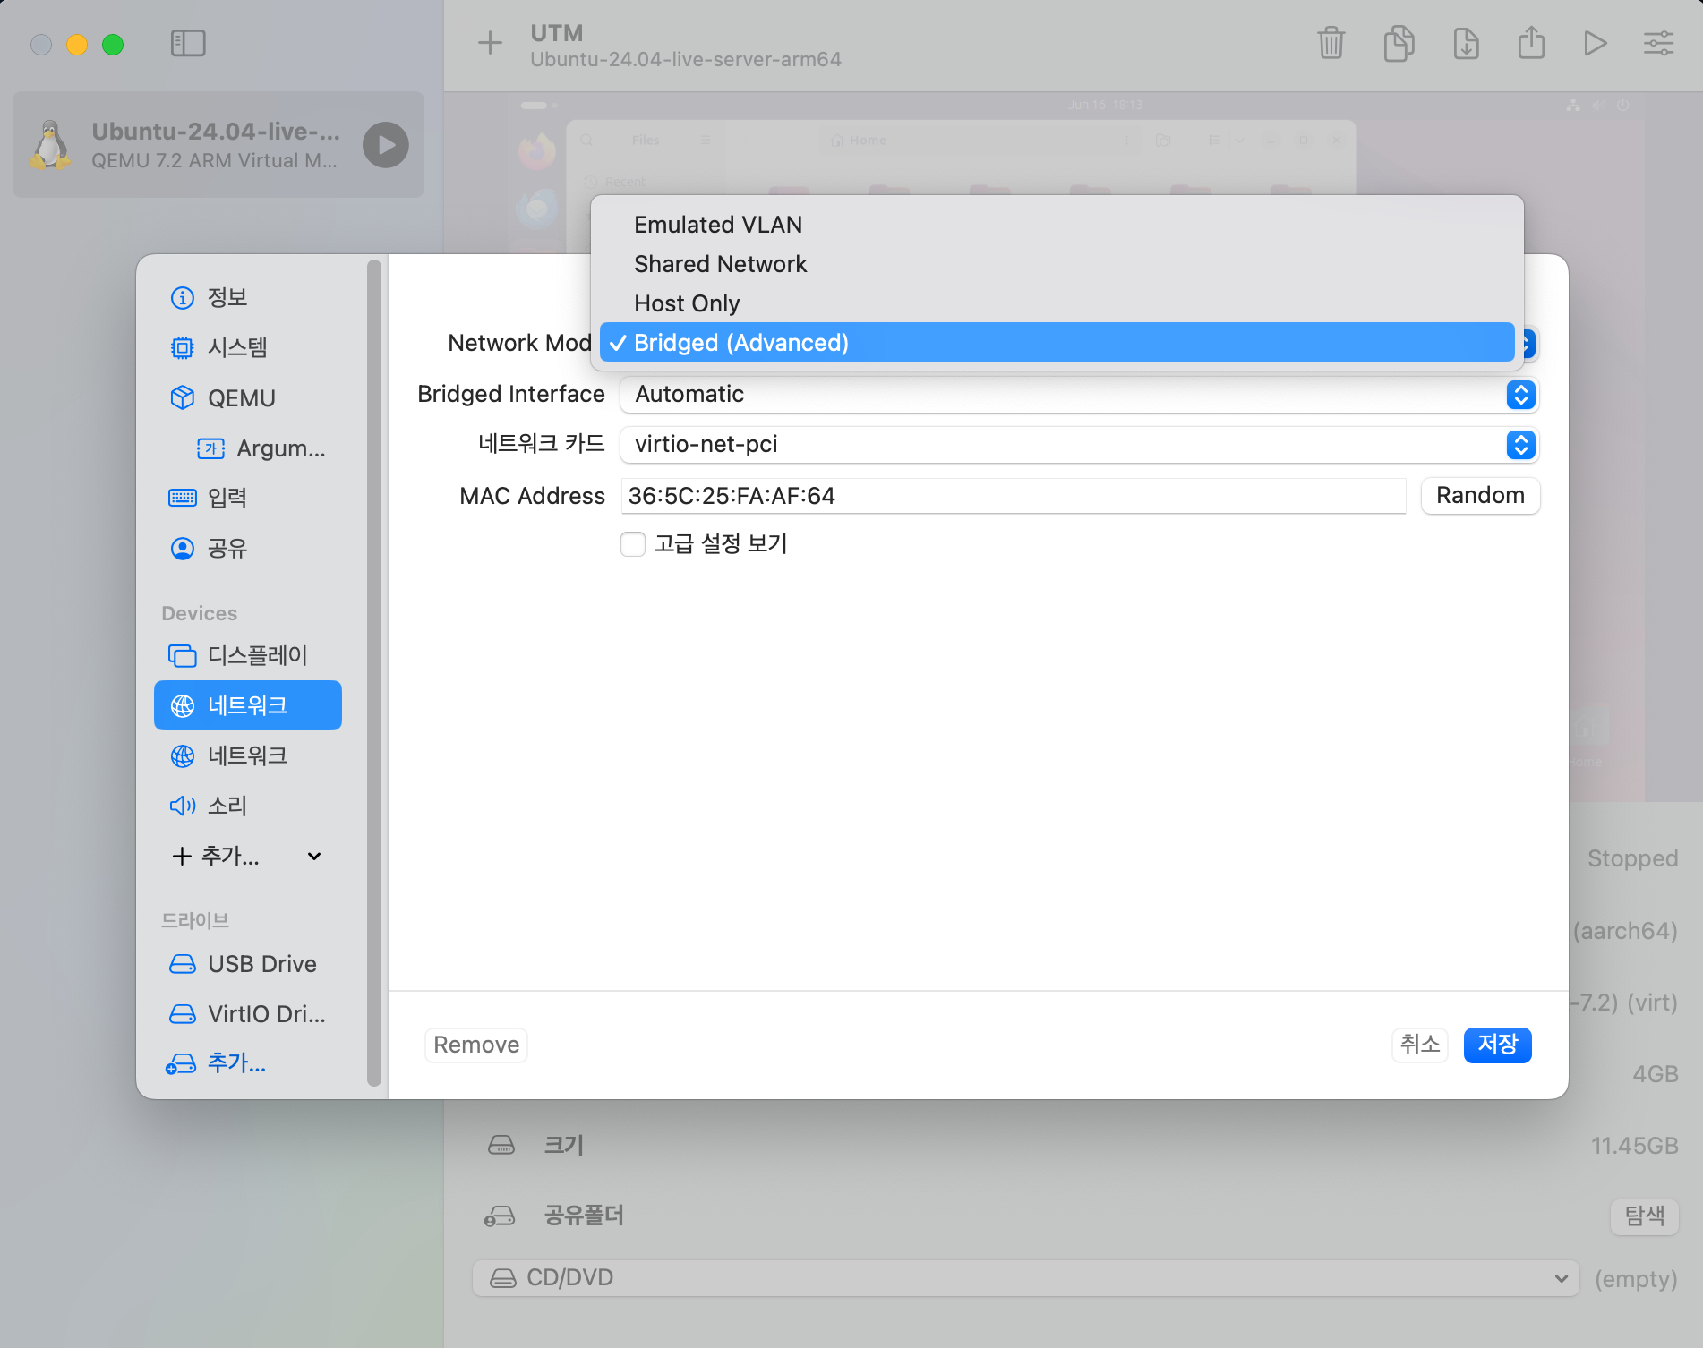
Task: Open the CD/DVD dropdown
Action: 1025,1278
